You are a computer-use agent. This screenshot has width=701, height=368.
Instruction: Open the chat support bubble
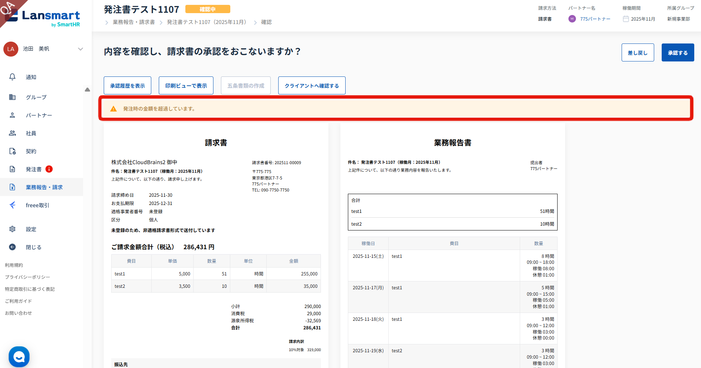19,357
